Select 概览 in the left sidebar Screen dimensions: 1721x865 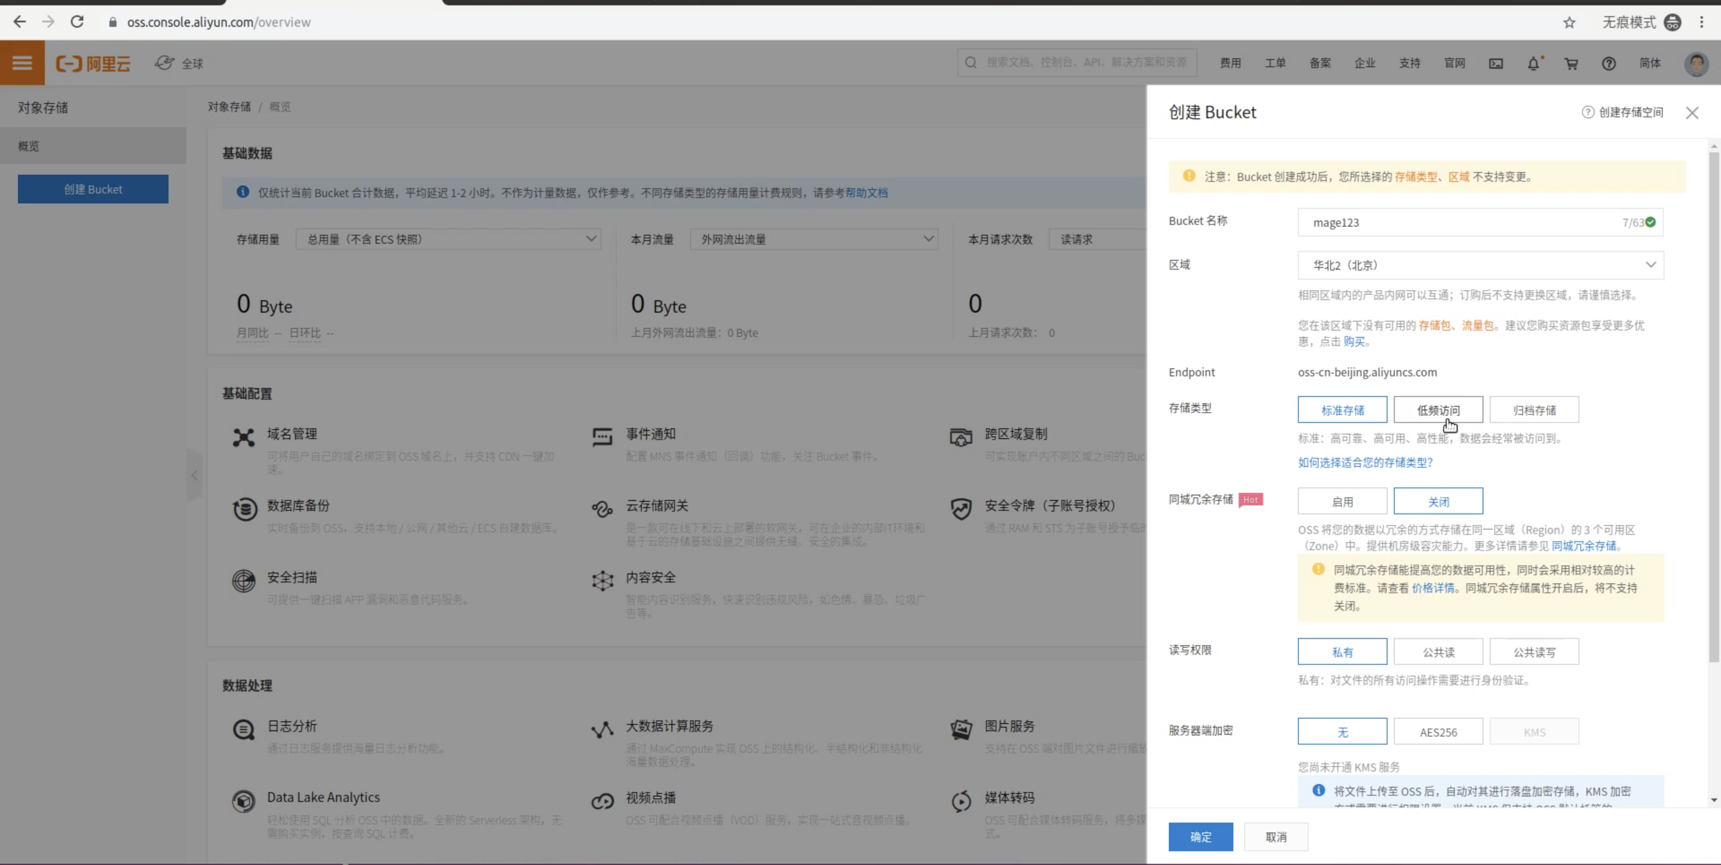pyautogui.click(x=29, y=146)
